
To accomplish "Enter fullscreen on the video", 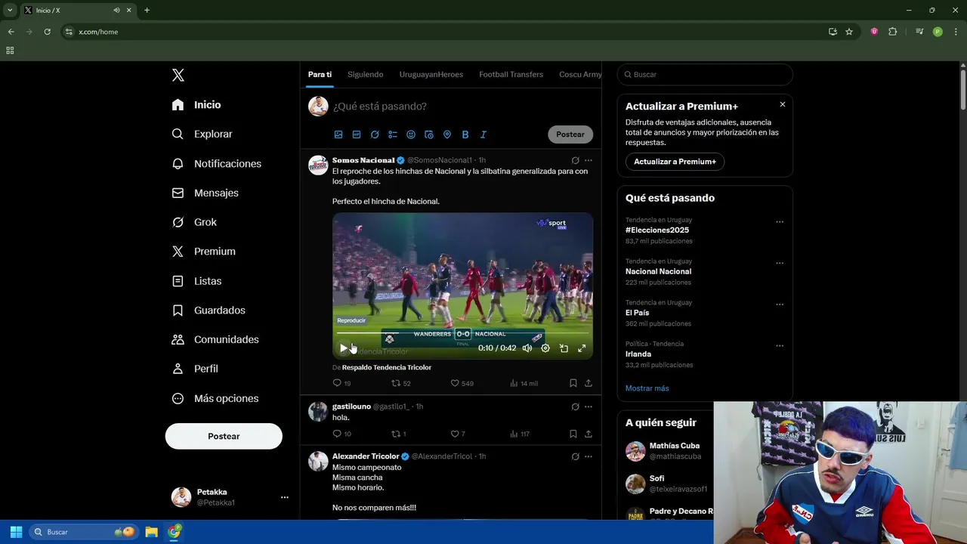I will (582, 348).
